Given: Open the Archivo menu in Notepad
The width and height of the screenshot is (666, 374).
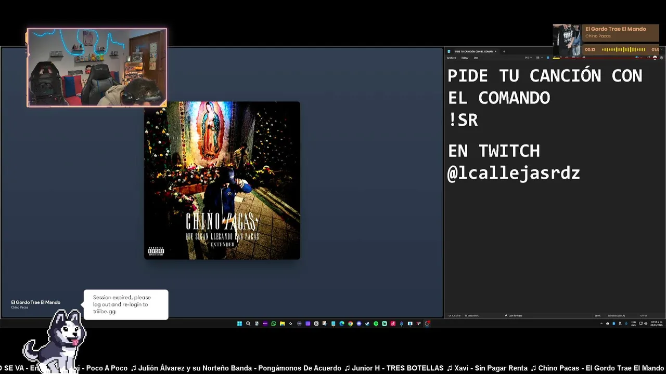Looking at the screenshot, I should 452,58.
